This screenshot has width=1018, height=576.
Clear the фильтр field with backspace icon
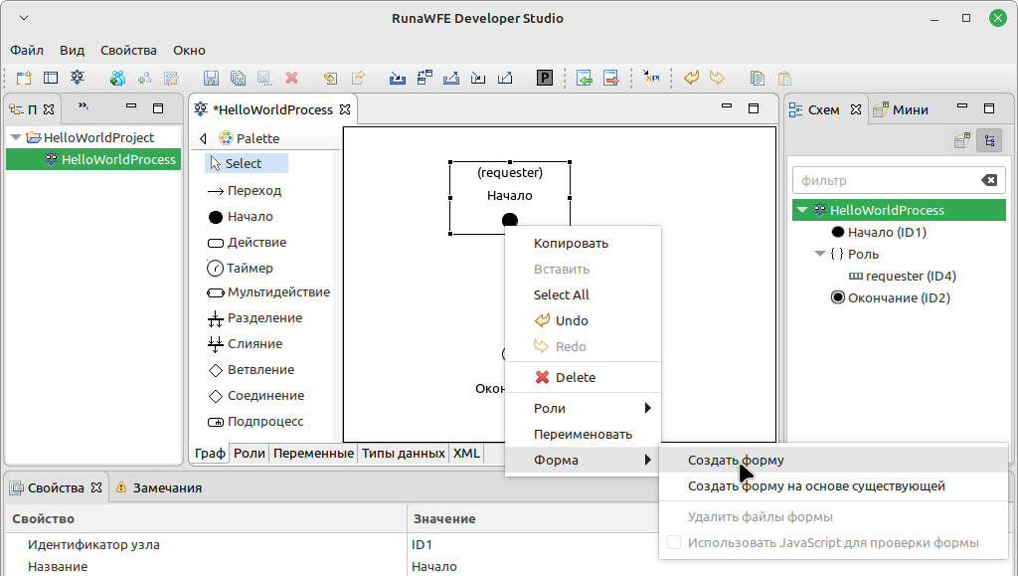tap(989, 180)
